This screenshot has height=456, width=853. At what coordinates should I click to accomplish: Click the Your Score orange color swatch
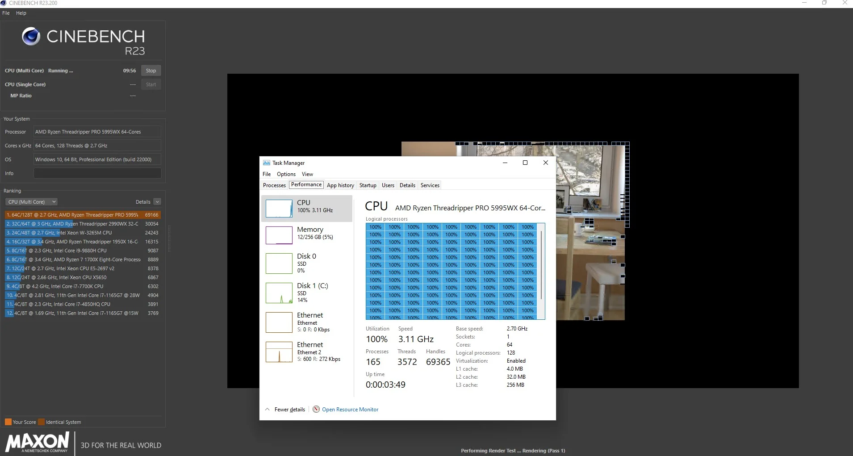(x=8, y=422)
